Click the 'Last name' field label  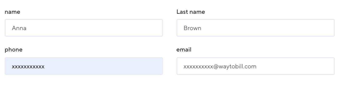pyautogui.click(x=191, y=12)
